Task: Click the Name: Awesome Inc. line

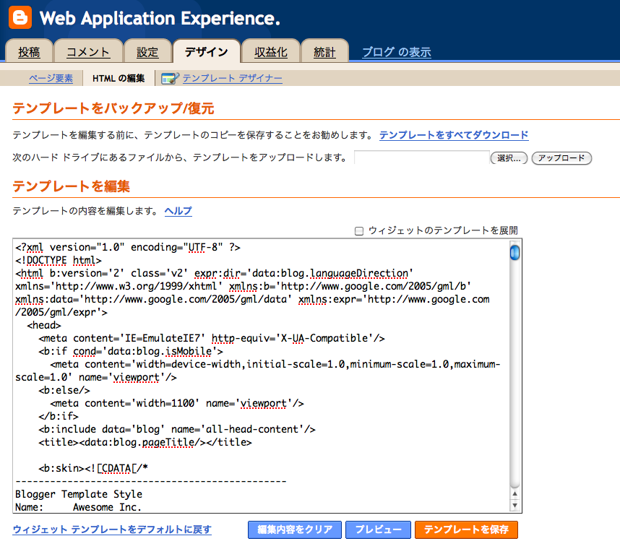Action: [78, 507]
